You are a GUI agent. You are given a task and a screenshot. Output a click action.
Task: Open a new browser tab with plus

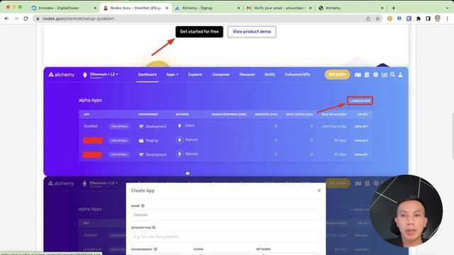[x=394, y=8]
